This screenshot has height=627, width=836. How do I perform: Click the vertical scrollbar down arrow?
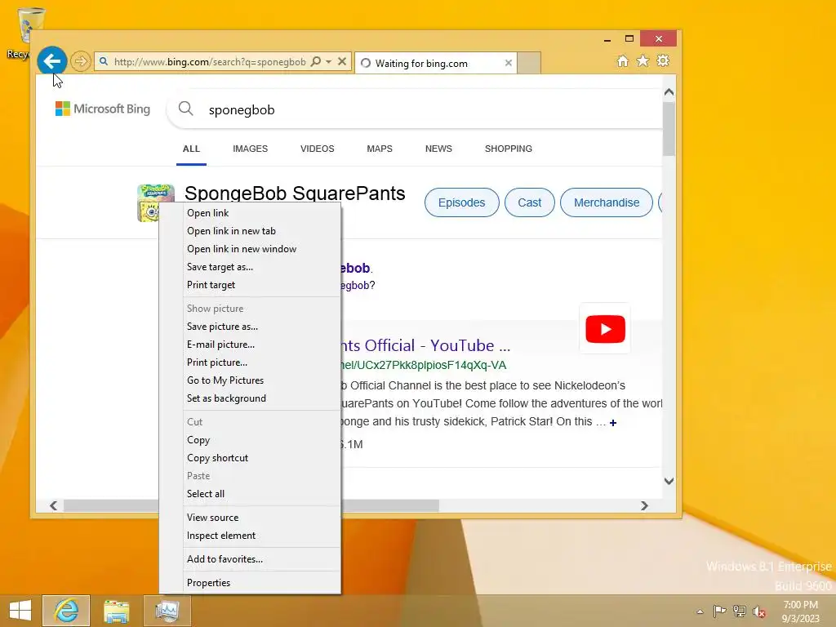(x=669, y=481)
